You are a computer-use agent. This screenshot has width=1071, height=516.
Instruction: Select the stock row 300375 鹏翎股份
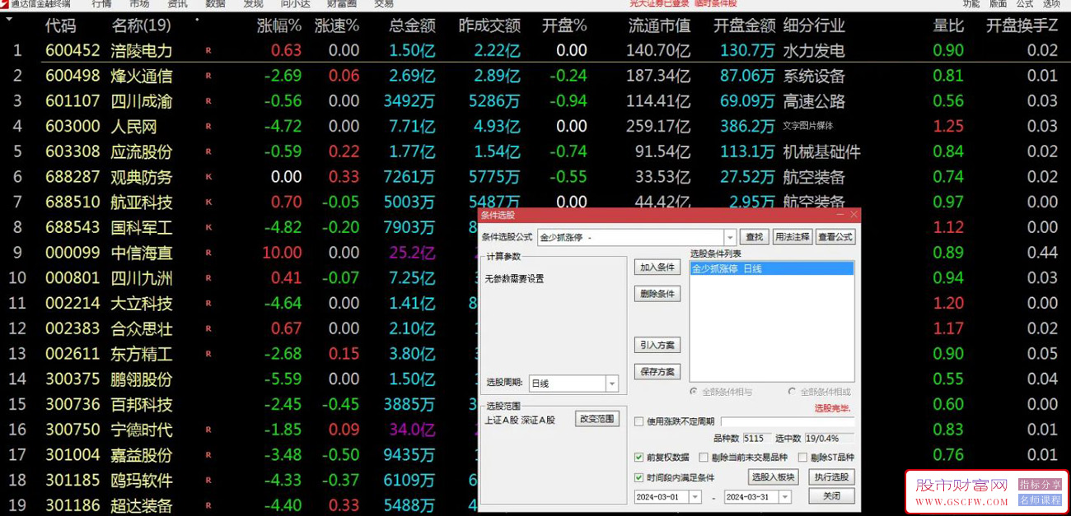coord(239,379)
